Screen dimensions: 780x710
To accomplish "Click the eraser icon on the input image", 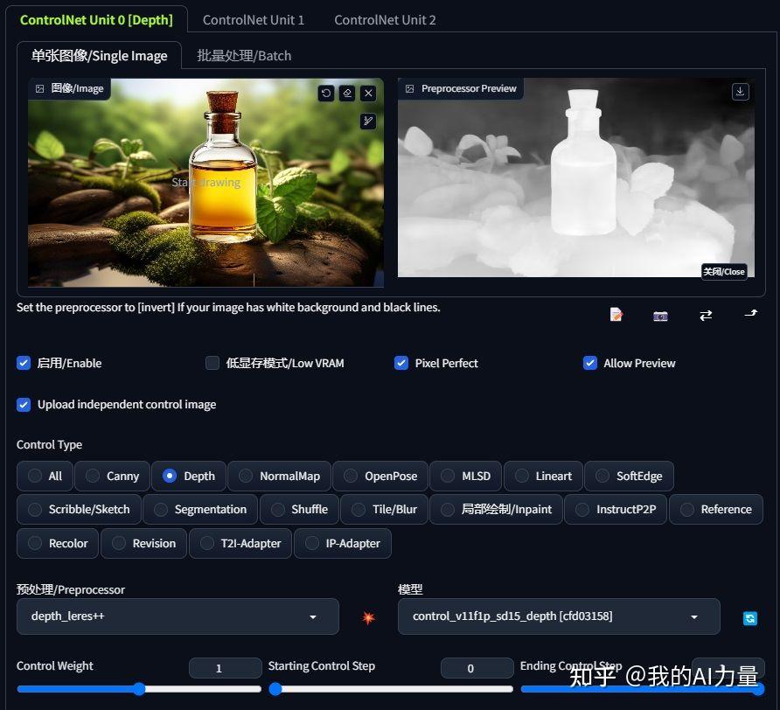I will pyautogui.click(x=347, y=93).
